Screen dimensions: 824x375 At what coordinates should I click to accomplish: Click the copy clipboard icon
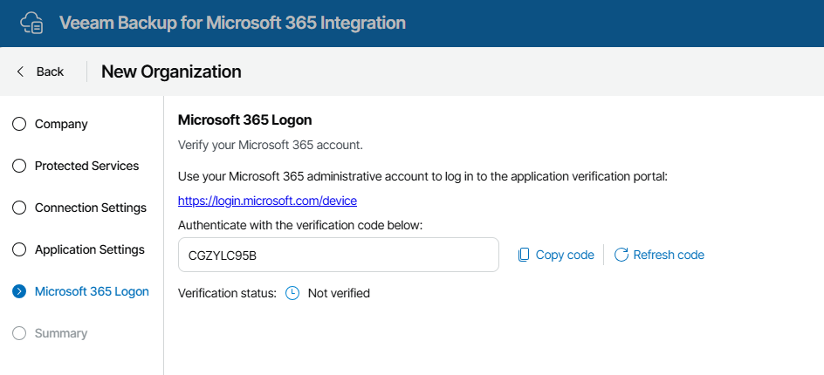coord(524,255)
